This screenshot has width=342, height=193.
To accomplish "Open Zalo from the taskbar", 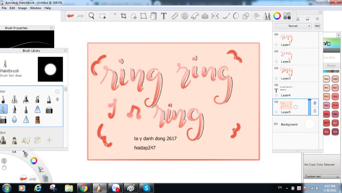I will click(115, 188).
